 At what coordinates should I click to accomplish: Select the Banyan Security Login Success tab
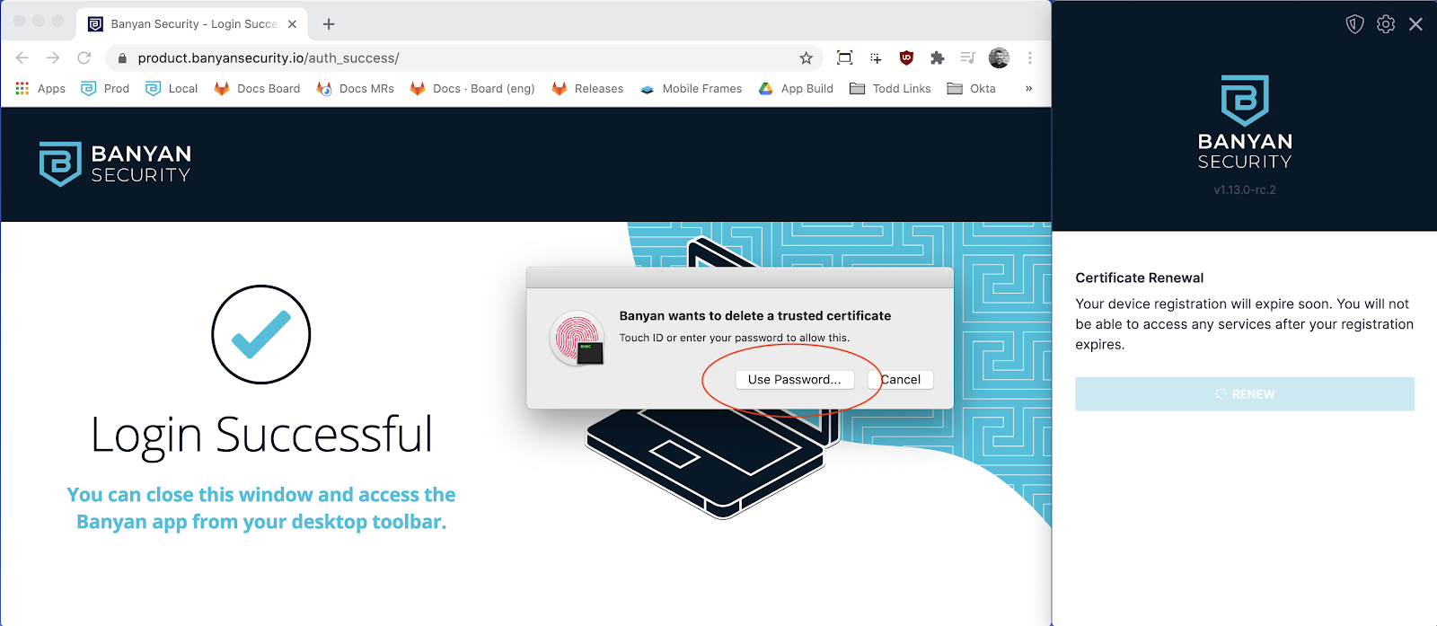(x=191, y=24)
